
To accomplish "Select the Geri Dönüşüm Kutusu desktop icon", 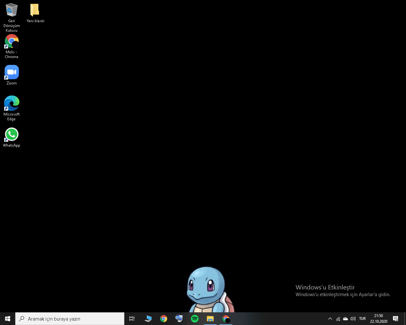I will pos(12,17).
